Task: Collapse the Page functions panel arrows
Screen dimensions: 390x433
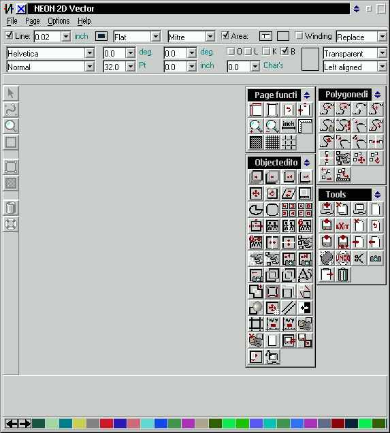Action: [x=307, y=95]
